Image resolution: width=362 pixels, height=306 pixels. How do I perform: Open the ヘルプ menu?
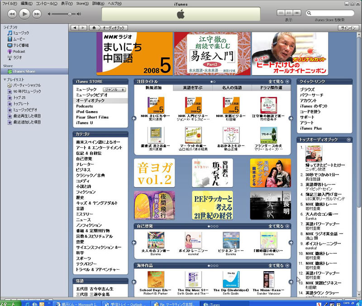115,4
